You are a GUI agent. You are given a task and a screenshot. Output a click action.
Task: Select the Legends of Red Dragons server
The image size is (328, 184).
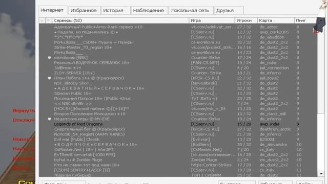pos(178,124)
